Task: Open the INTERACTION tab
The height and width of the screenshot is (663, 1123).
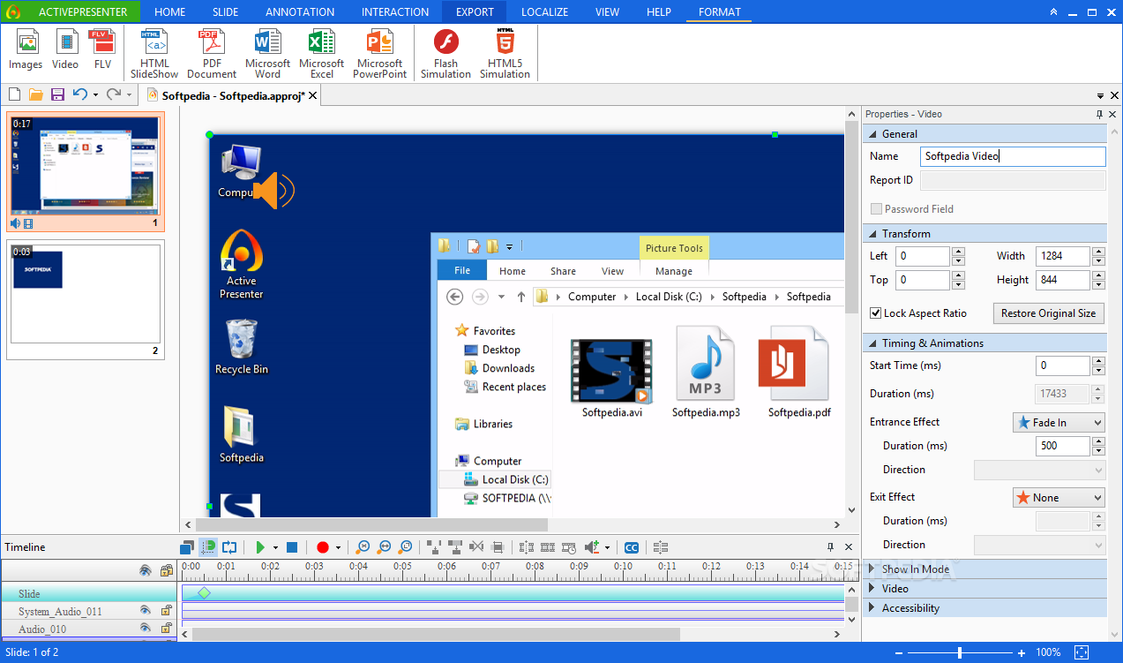Action: tap(395, 12)
